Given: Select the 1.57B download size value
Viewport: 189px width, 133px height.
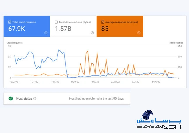Looking at the screenshot, I should [62, 29].
